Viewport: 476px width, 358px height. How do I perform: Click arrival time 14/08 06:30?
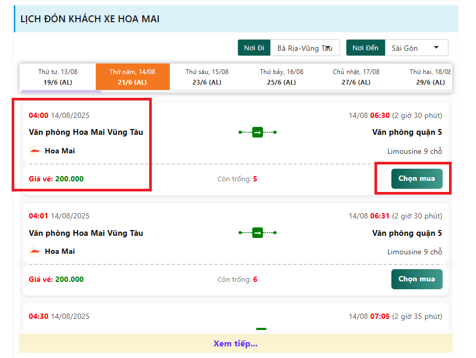[369, 115]
